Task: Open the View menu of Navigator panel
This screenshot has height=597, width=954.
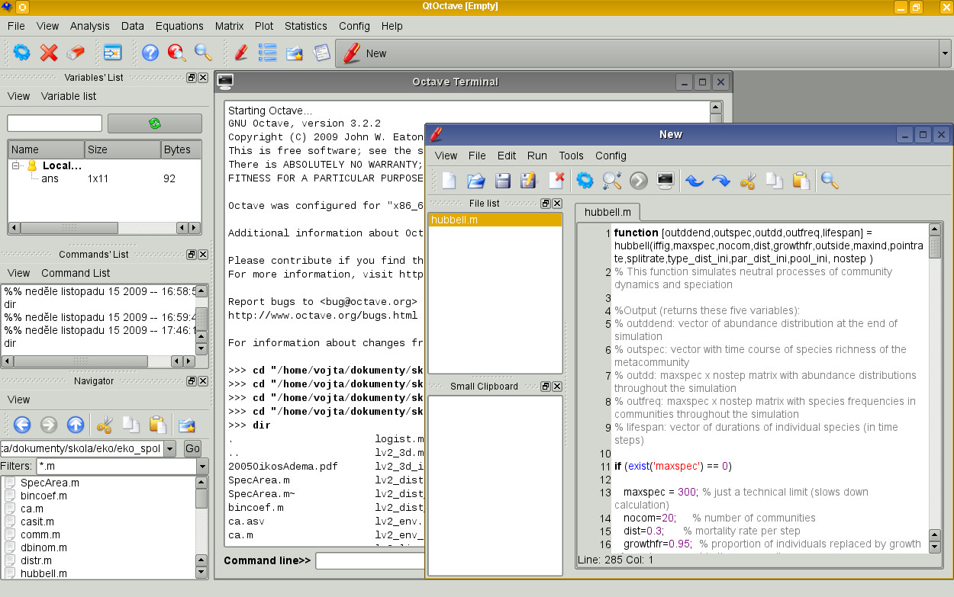Action: click(x=18, y=400)
